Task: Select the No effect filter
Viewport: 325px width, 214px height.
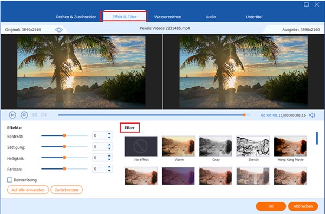Action: [x=141, y=146]
